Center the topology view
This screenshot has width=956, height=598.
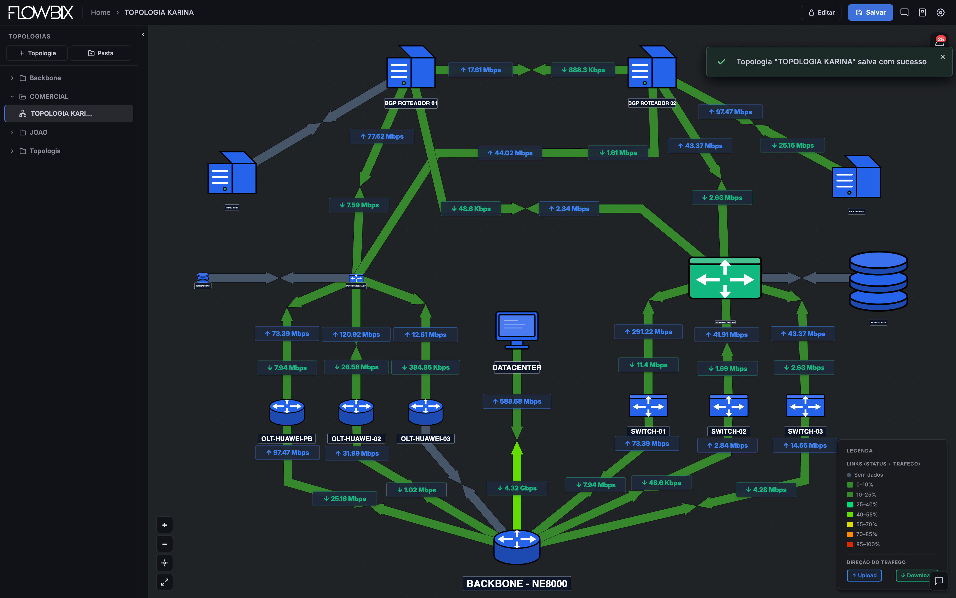tap(165, 563)
